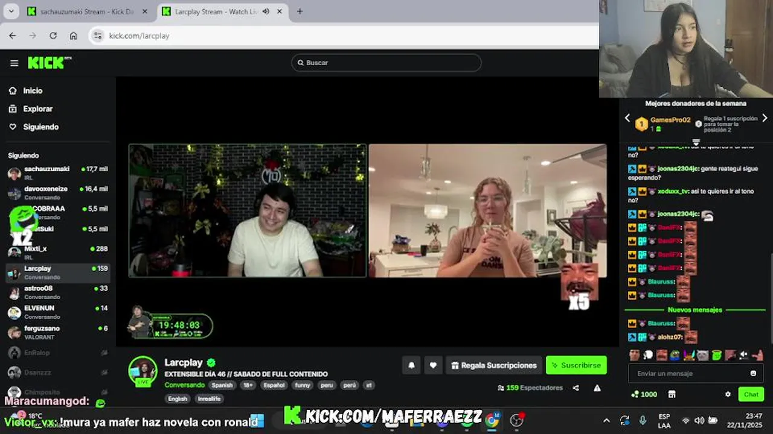Image resolution: width=773 pixels, height=434 pixels.
Task: Click the Kick logo
Action: pos(50,63)
